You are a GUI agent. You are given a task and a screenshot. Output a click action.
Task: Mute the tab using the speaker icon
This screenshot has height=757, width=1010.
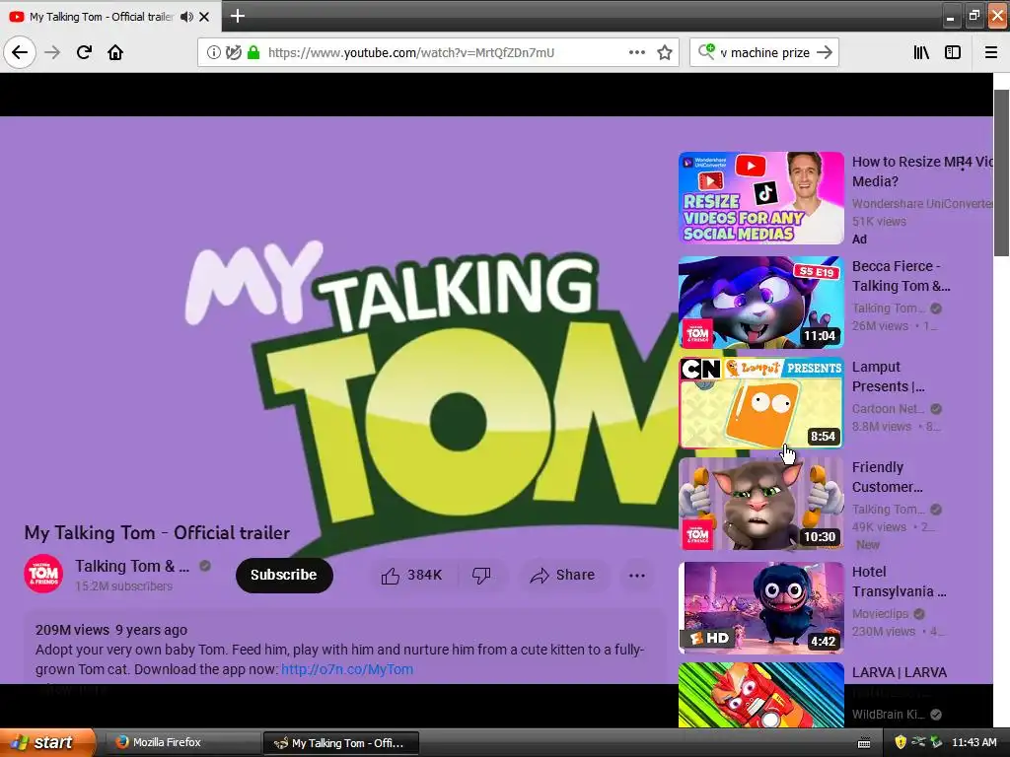point(186,17)
